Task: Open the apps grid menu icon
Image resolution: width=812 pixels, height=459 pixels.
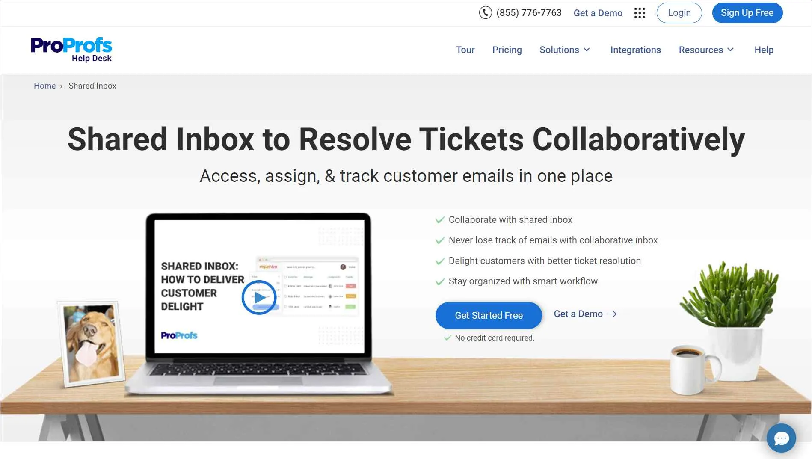Action: [640, 13]
